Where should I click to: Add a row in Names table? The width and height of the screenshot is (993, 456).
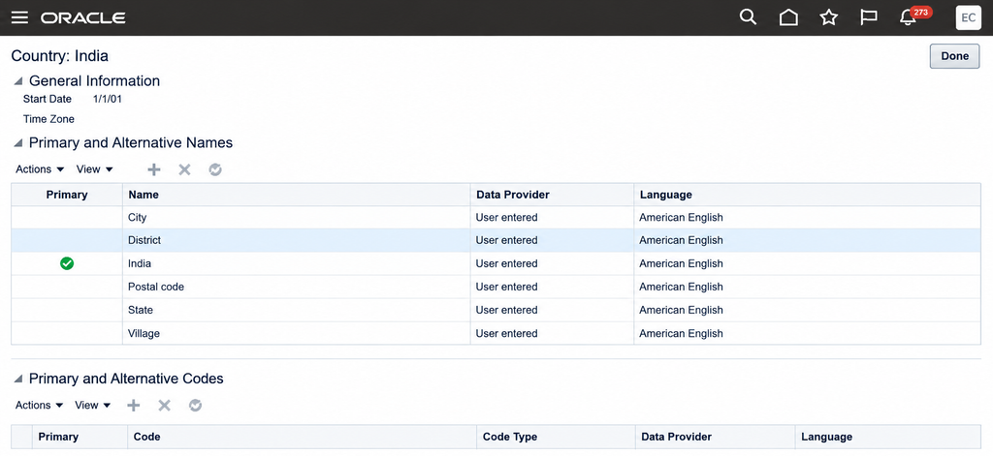click(154, 169)
